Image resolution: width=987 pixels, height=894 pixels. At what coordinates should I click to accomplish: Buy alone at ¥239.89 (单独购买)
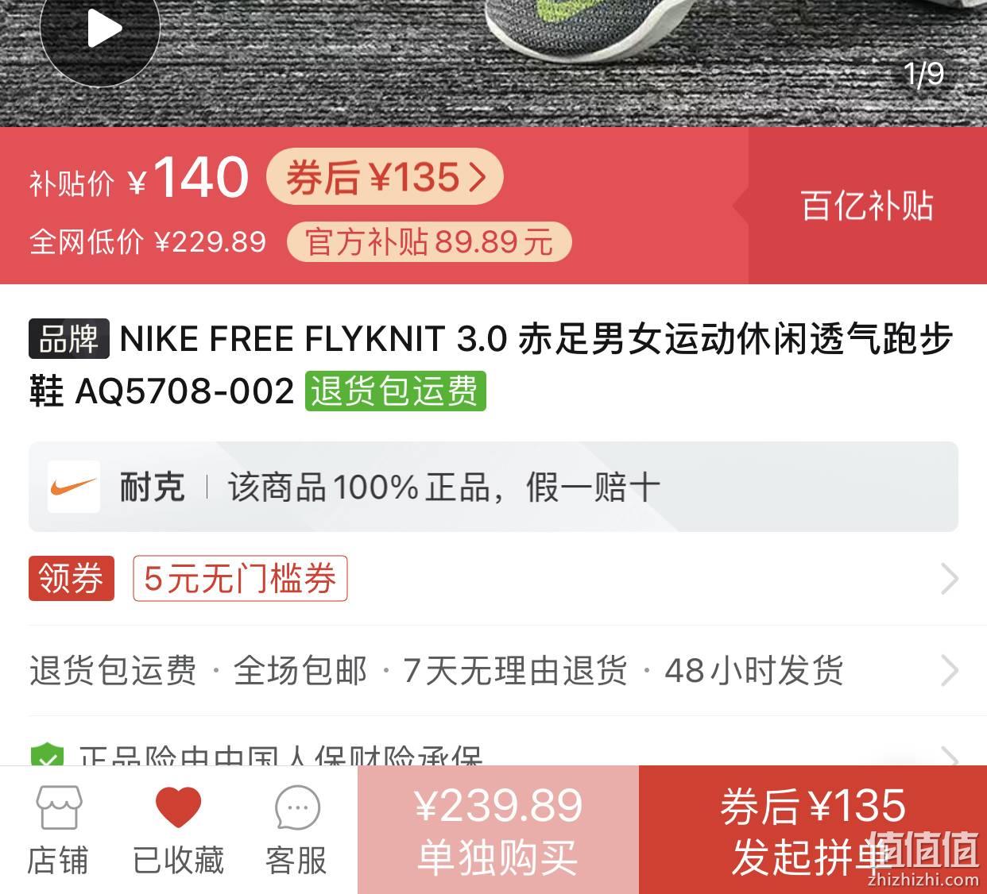click(498, 830)
